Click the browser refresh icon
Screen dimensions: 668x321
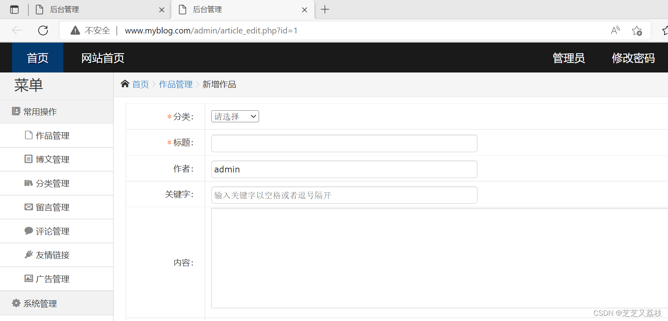click(x=43, y=30)
